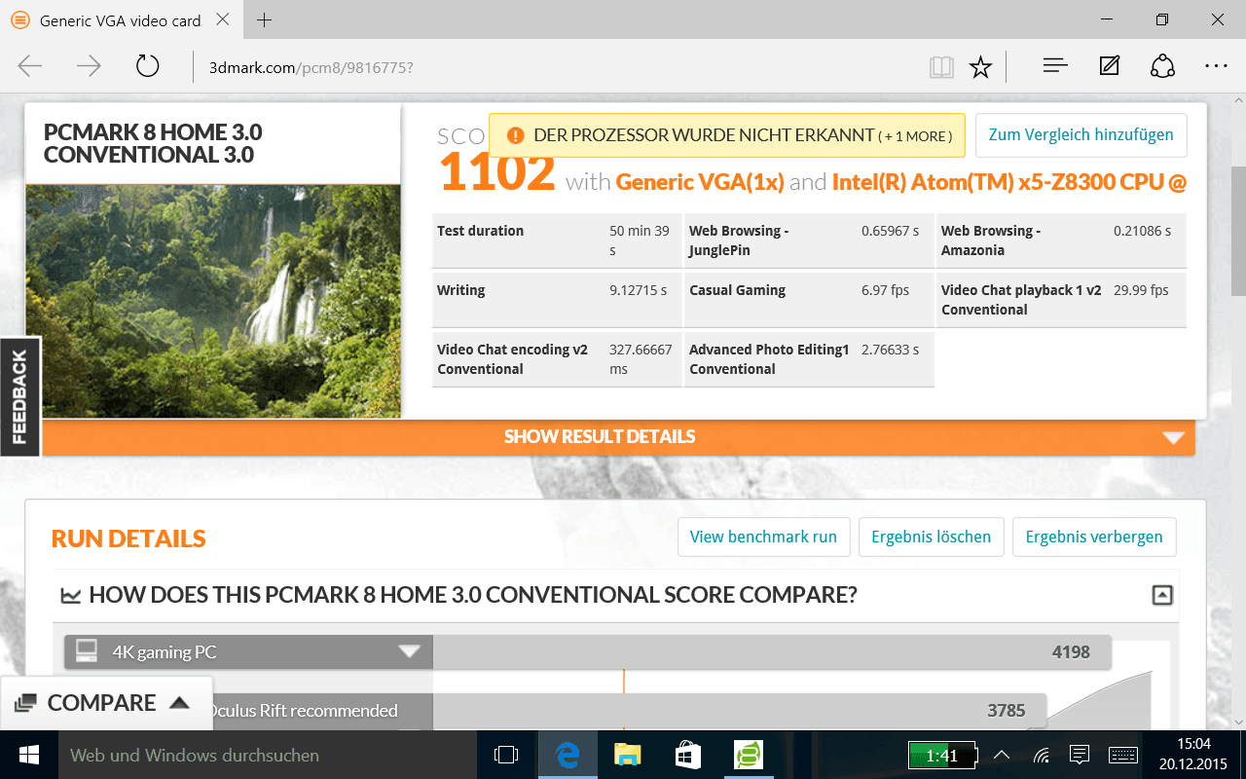
Task: Click the 1102 score number
Action: (497, 174)
